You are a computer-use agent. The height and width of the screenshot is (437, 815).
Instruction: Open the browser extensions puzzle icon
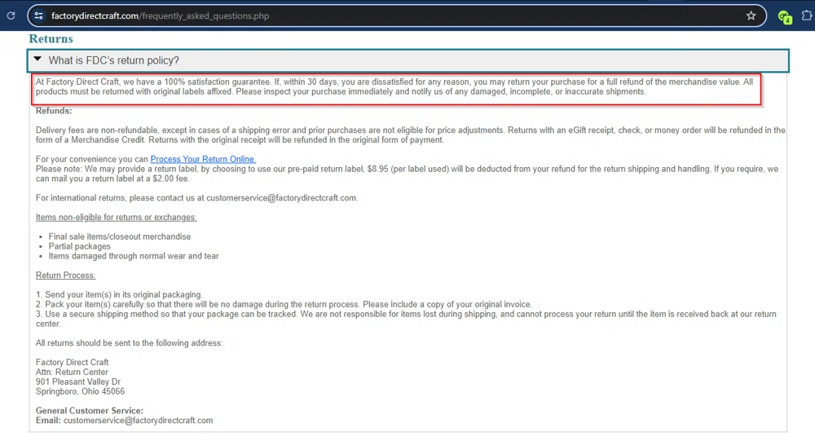pos(808,15)
